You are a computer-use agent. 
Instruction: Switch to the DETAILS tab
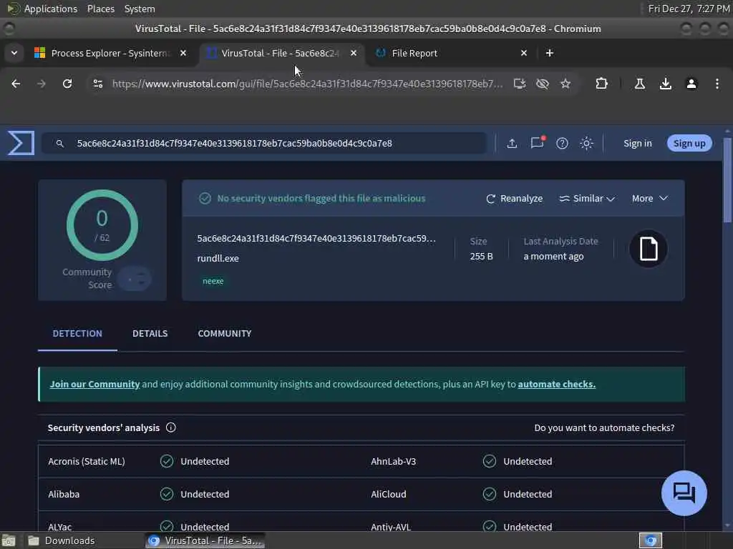(x=150, y=333)
